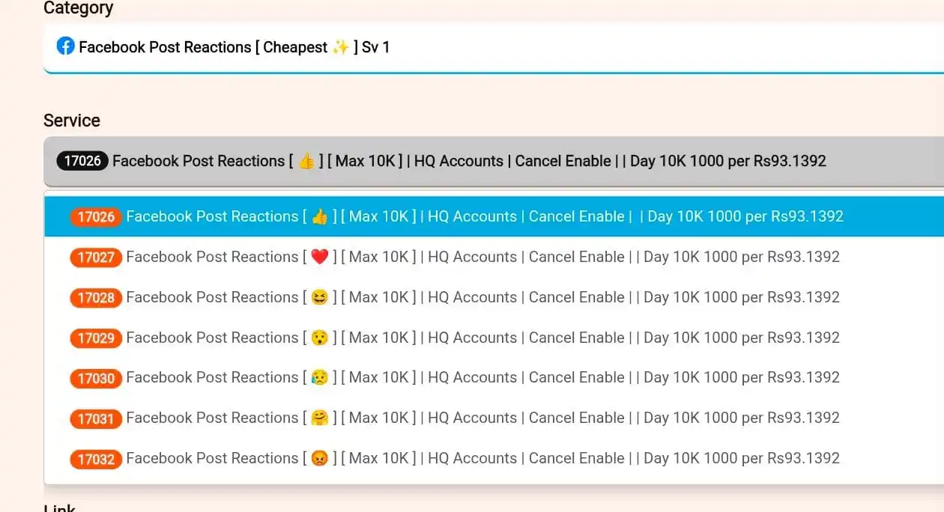Screen dimensions: 944x512
Task: Click the hugging emoji in row 17031
Action: pyautogui.click(x=320, y=418)
